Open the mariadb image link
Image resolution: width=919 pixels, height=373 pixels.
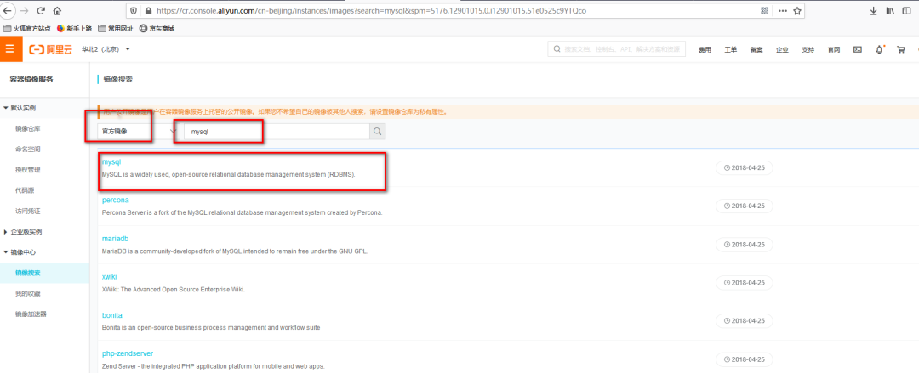point(115,238)
